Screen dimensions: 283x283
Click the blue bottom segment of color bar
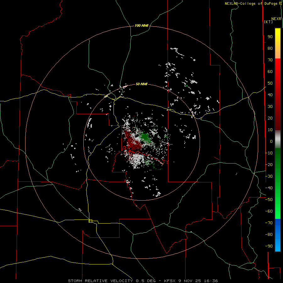tap(278, 235)
